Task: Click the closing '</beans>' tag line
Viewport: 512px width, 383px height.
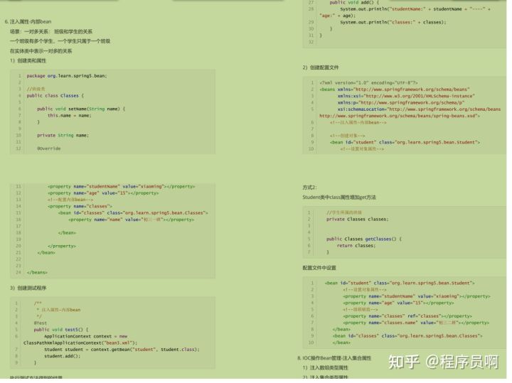Action: click(x=37, y=272)
